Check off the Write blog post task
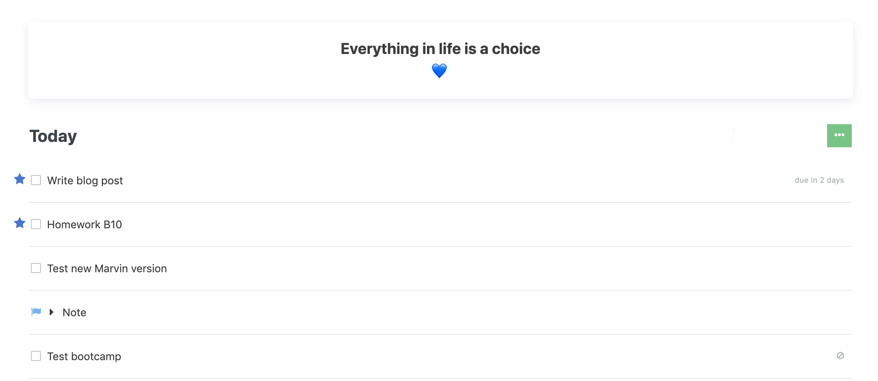Screen dimensions: 878x381 [x=36, y=180]
